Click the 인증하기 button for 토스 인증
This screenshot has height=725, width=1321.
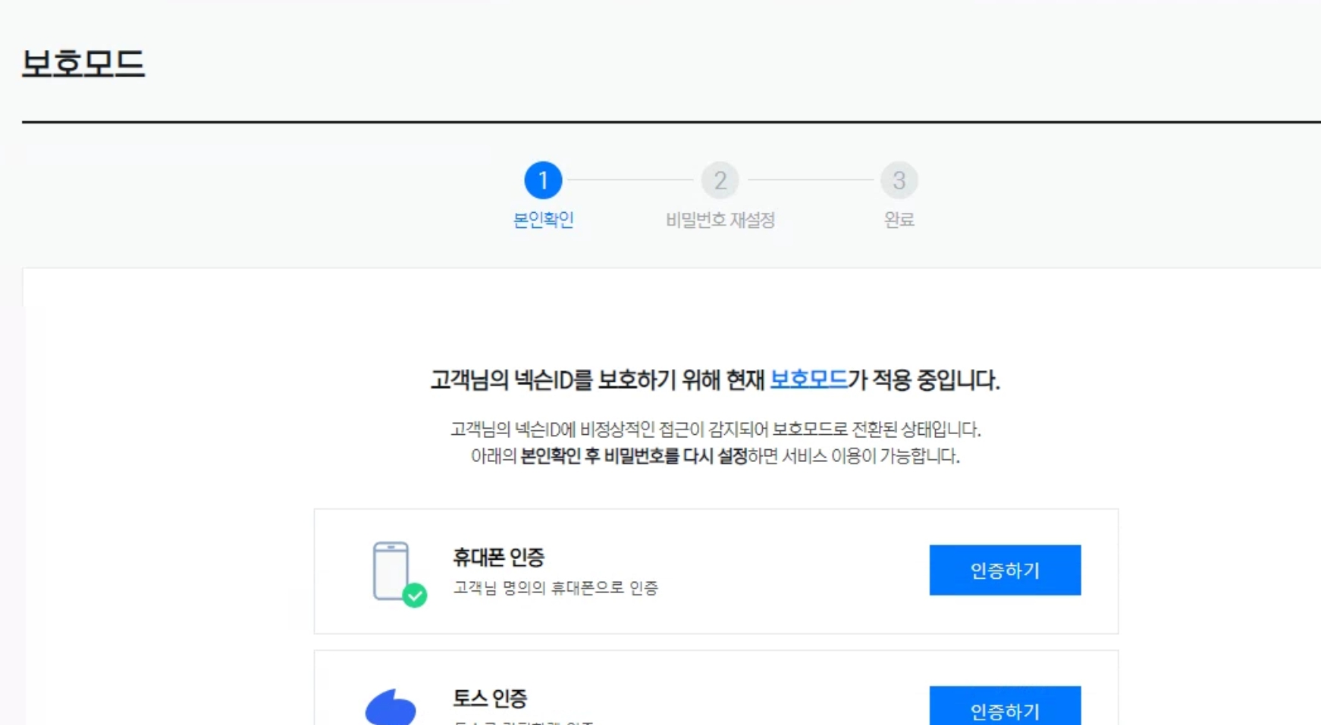[x=1005, y=706]
